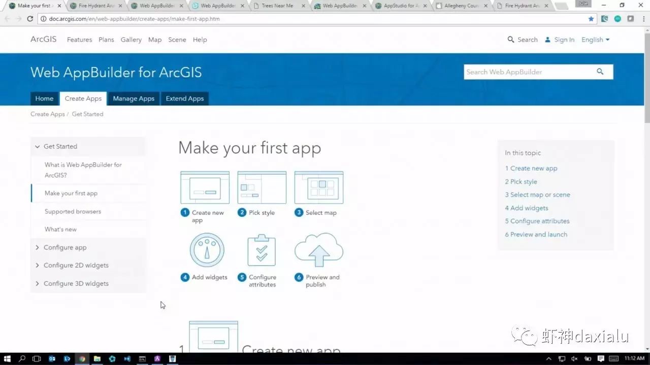Open Plans in top navigation
650x365 pixels.
106,40
